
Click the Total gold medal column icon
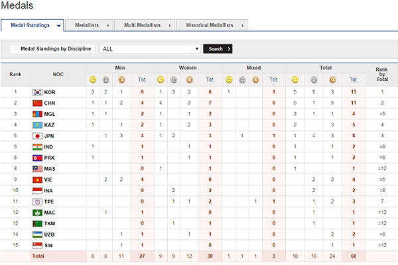pyautogui.click(x=295, y=80)
